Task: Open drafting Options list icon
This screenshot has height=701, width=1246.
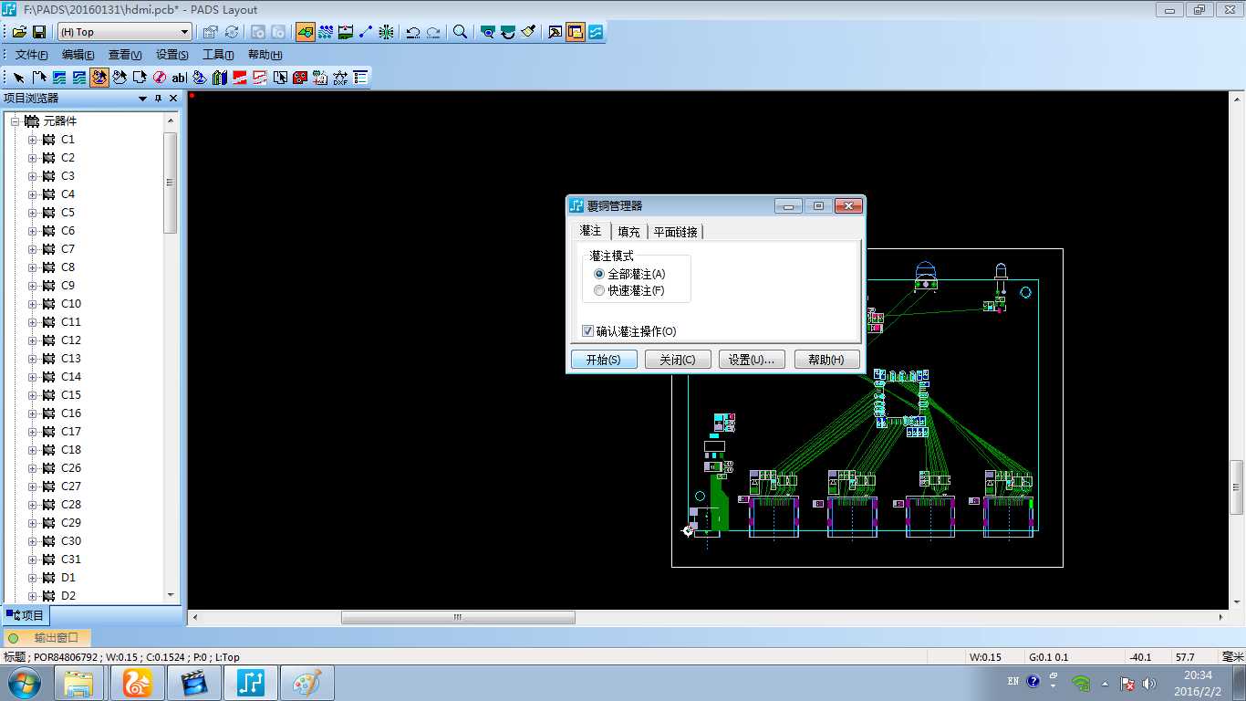Action: pos(360,78)
